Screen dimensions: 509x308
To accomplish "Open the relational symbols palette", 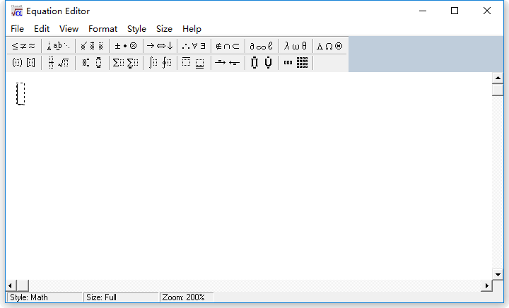I will pos(23,46).
